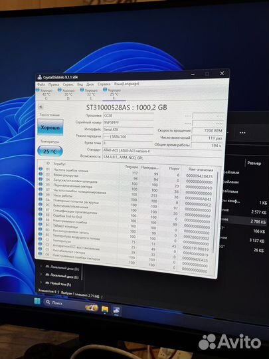Select Локальный диск (D:) in Explorer
This screenshot has height=359, width=269.
(62, 268)
